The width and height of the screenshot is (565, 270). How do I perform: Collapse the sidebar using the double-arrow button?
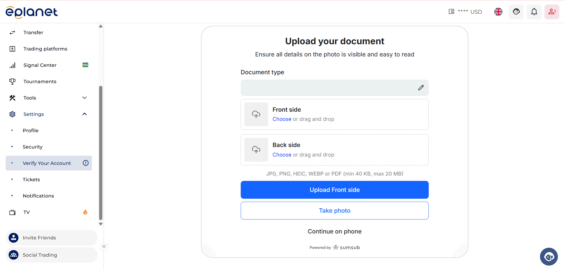point(104,246)
